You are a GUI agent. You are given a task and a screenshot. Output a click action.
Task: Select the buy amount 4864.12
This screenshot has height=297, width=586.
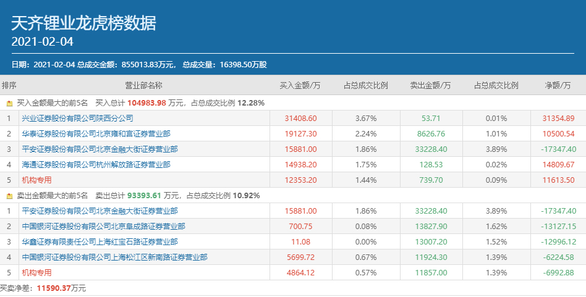point(300,272)
